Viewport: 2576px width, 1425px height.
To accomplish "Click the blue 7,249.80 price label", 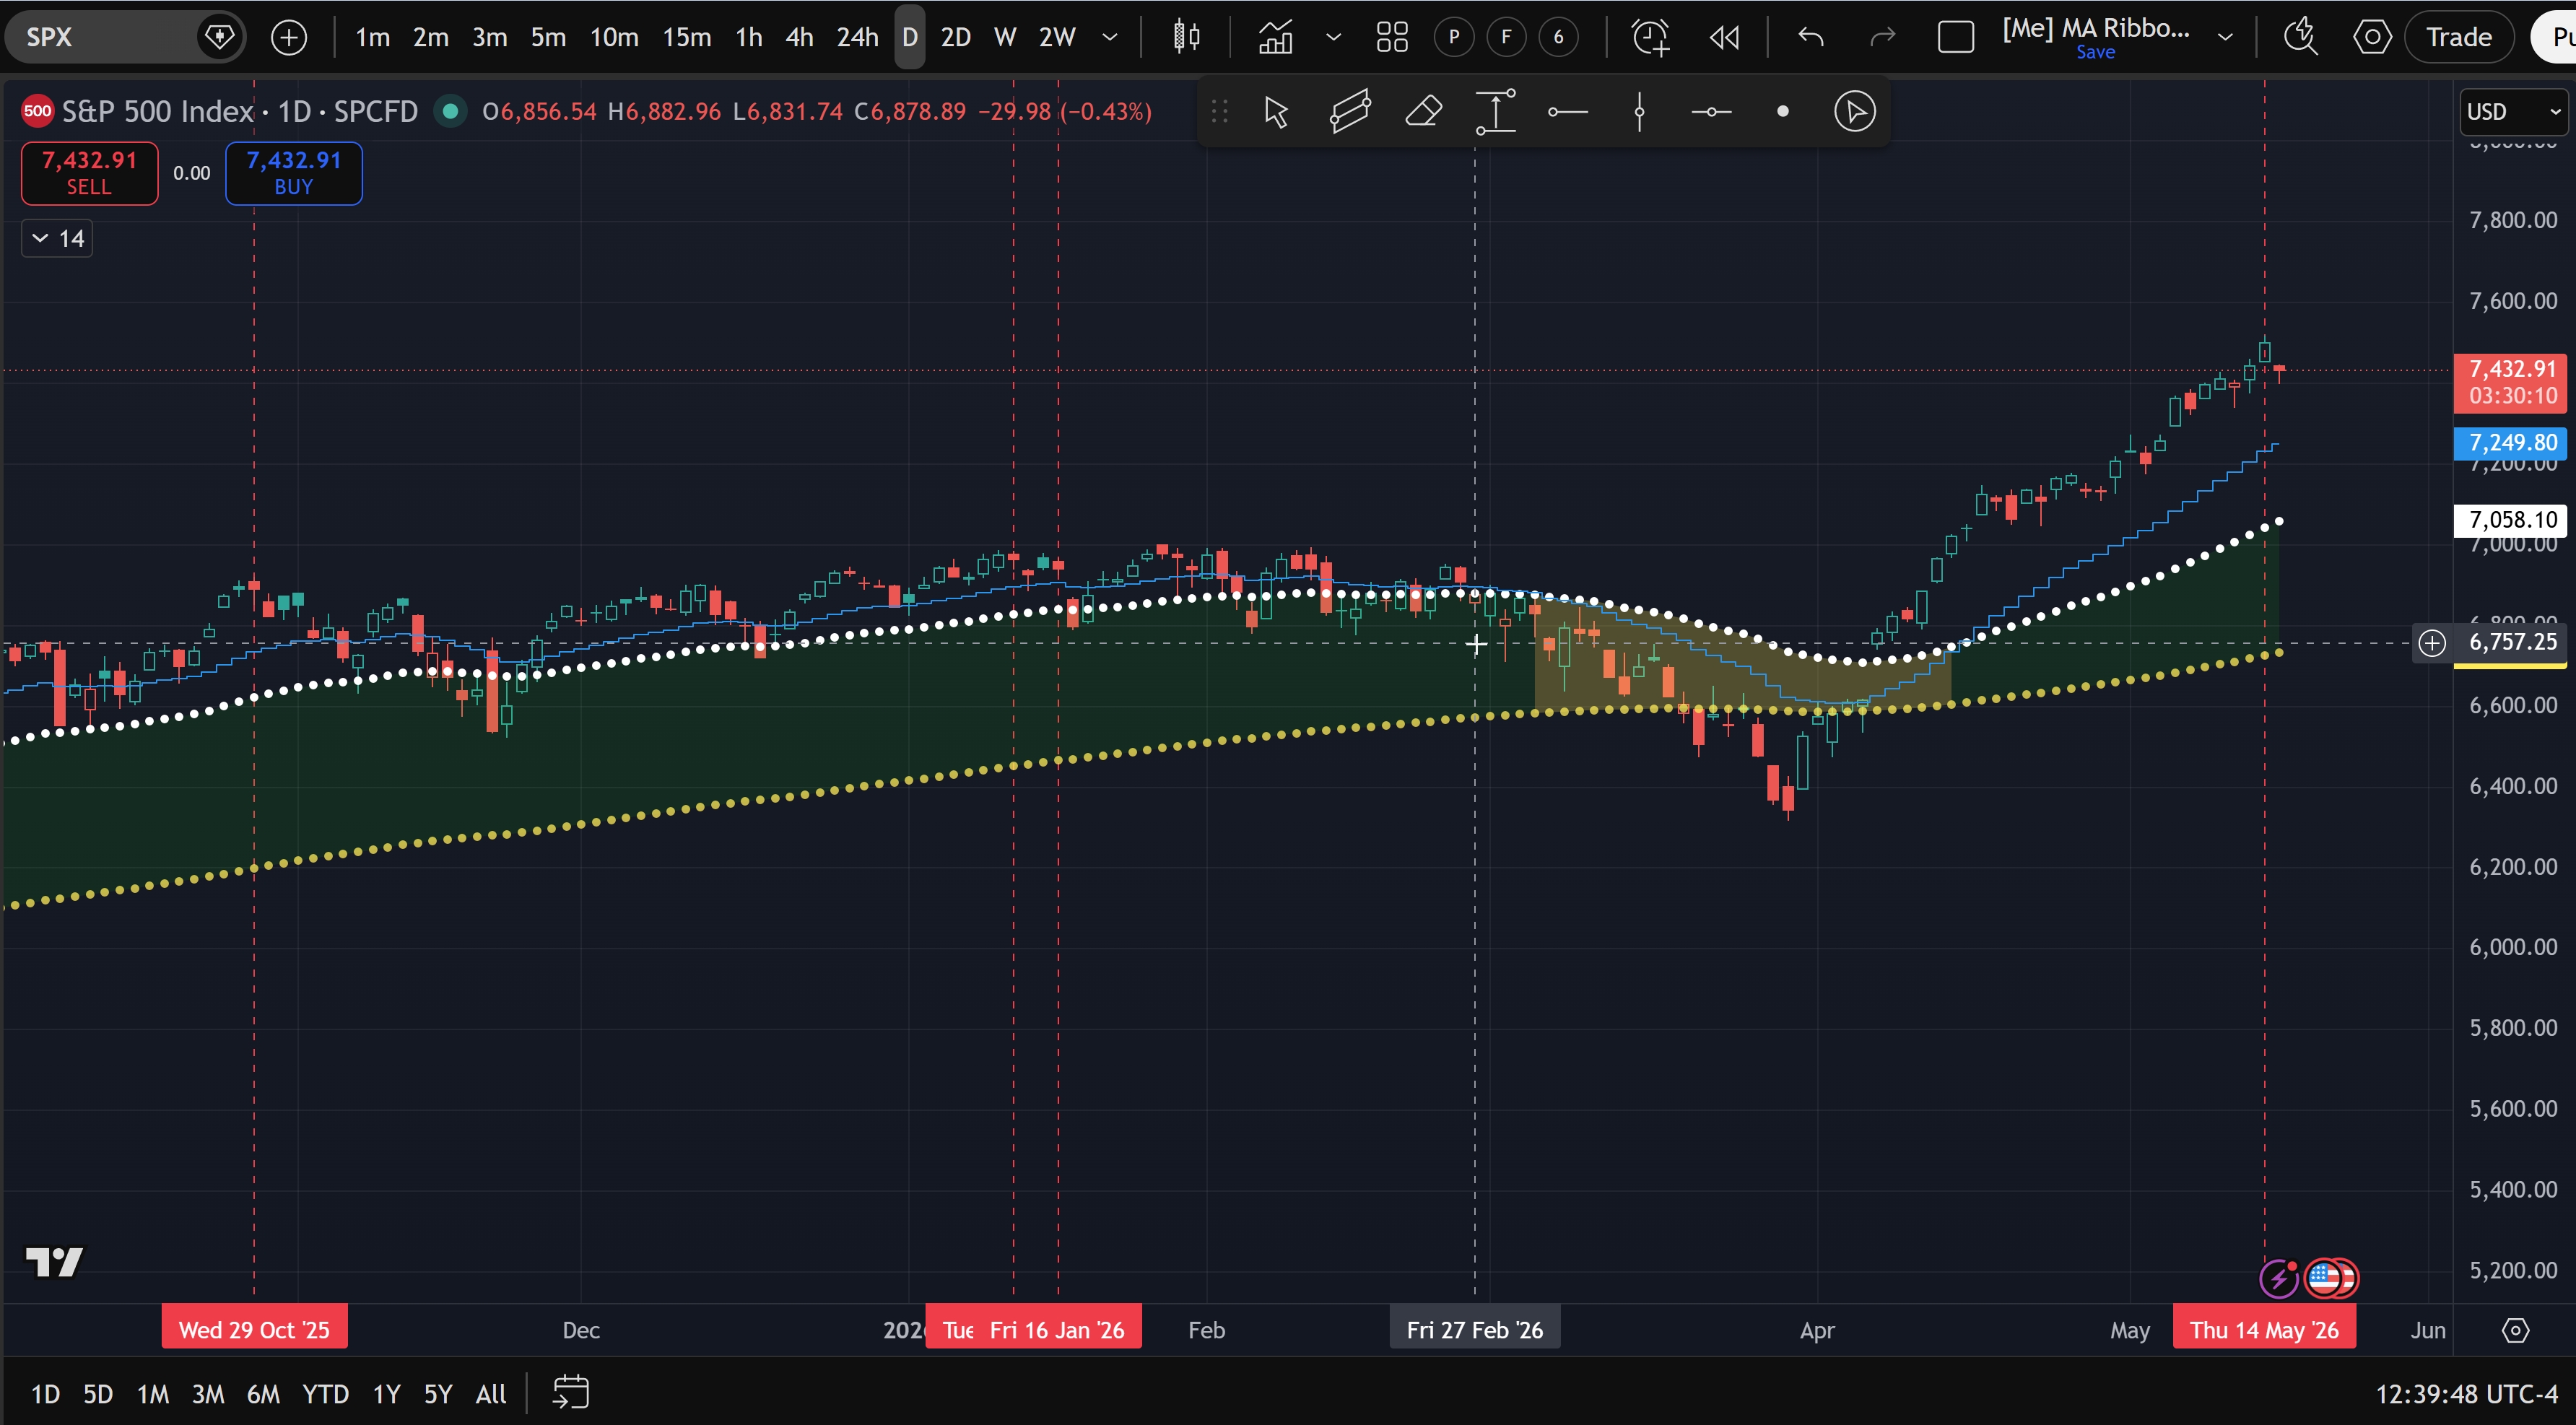I will [x=2512, y=443].
